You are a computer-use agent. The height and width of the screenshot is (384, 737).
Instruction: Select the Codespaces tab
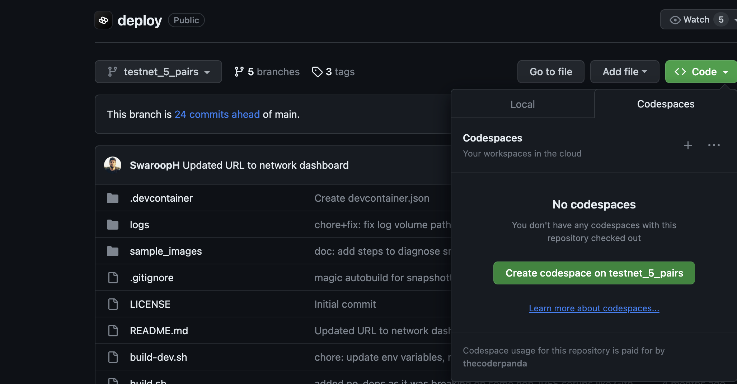666,104
